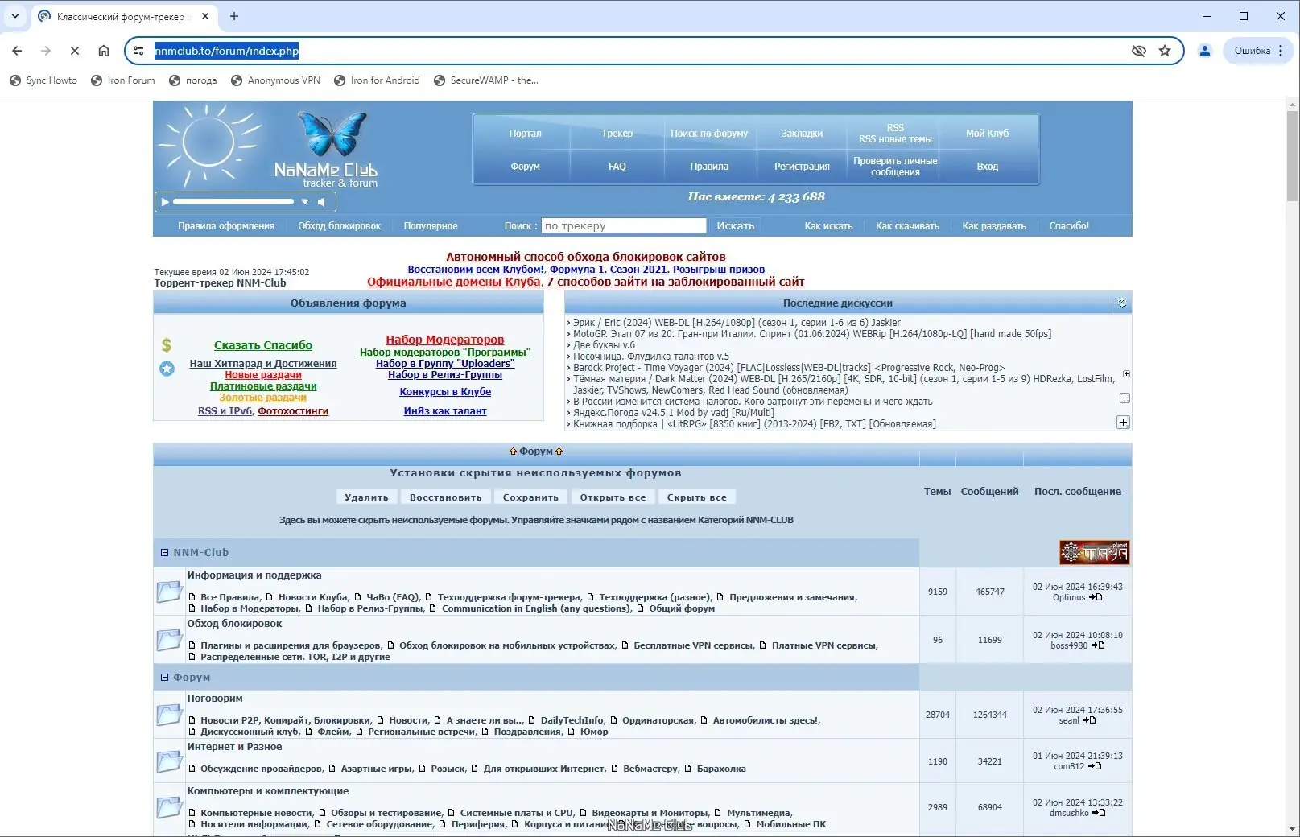Expand the top small plus box in recent discussions
Screen dimensions: 1300x837
coord(1126,374)
